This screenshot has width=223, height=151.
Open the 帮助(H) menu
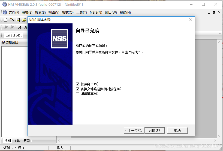coord(125,13)
